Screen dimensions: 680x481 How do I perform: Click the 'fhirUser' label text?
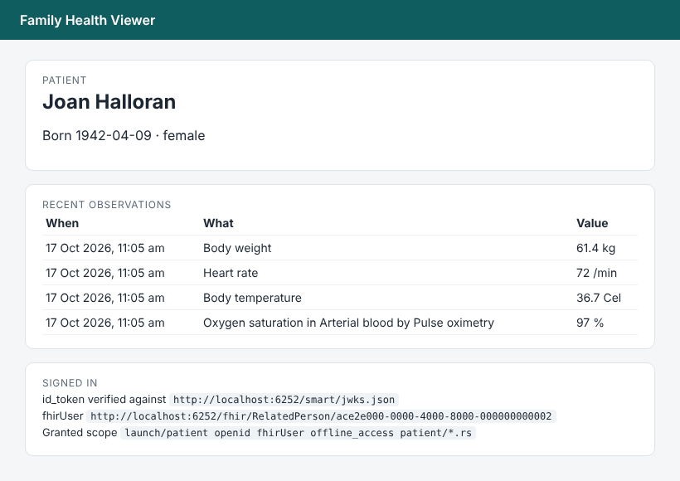63,416
